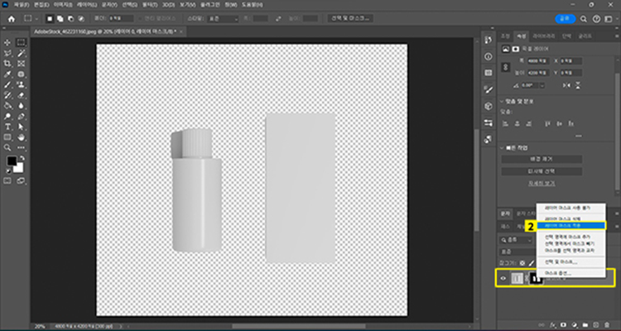Toggle lock transparent pixels beside 잠그기

click(x=522, y=263)
